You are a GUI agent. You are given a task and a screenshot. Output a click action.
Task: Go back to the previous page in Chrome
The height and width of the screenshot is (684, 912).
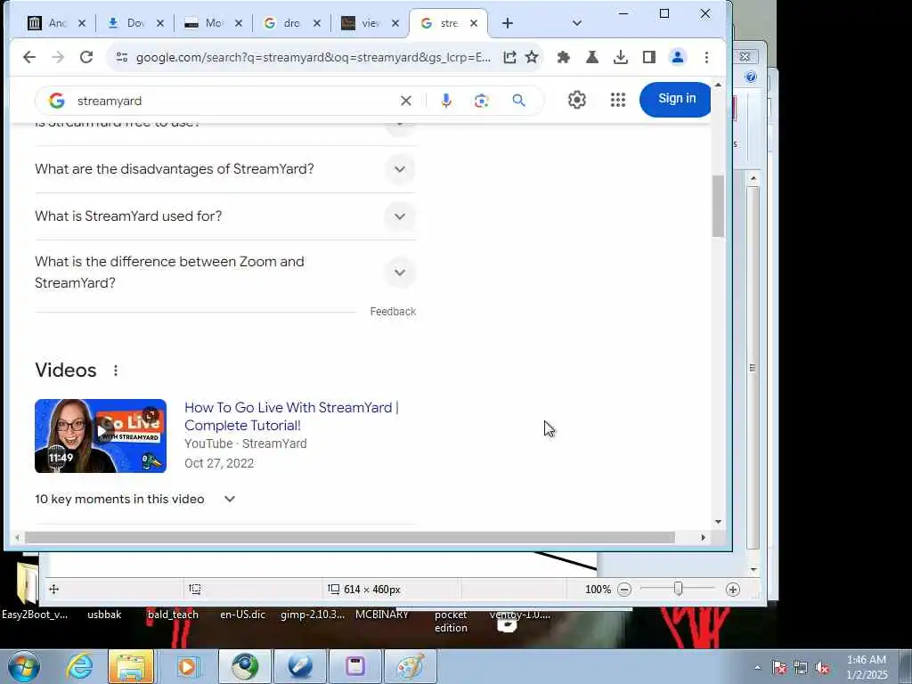pos(29,57)
